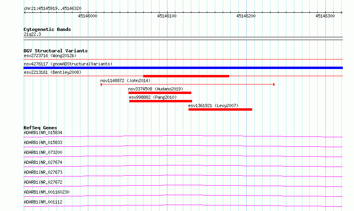Screen dimensions: 354x211
Task: Open transcript ADARB1|NR_027674
Action: click(x=43, y=162)
